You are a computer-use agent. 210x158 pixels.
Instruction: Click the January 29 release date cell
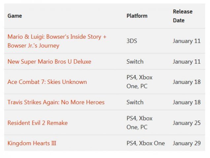point(187,143)
